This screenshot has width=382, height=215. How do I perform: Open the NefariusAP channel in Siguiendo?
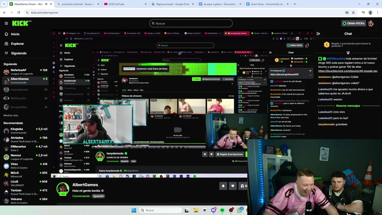(x=25, y=72)
